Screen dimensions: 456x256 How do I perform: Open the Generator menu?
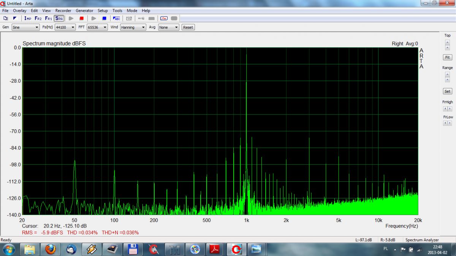coord(84,11)
